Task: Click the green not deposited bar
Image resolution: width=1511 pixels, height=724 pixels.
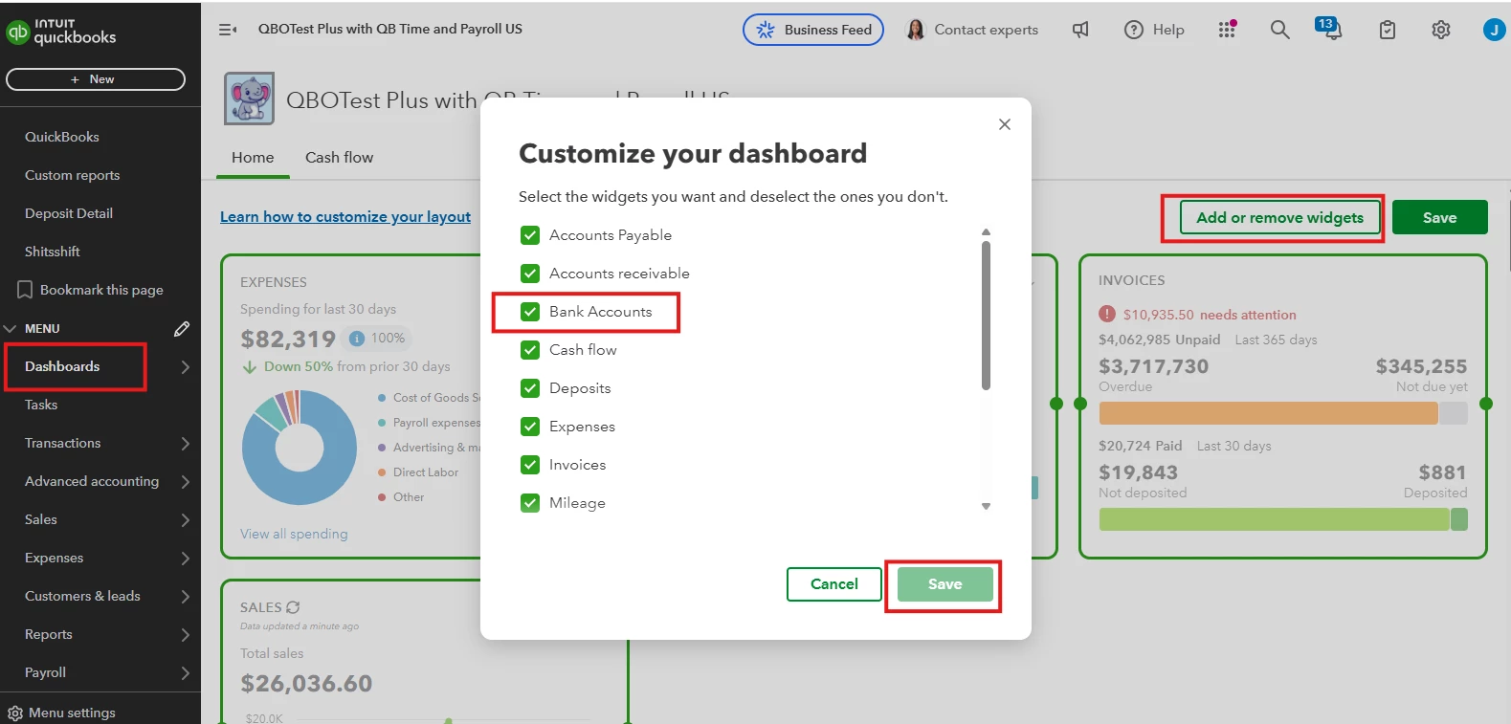Action: pos(1274,519)
